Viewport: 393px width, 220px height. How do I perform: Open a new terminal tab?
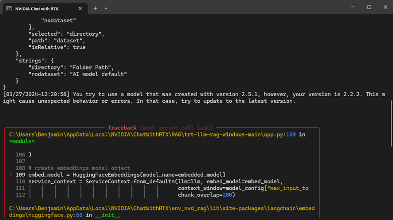[95, 9]
